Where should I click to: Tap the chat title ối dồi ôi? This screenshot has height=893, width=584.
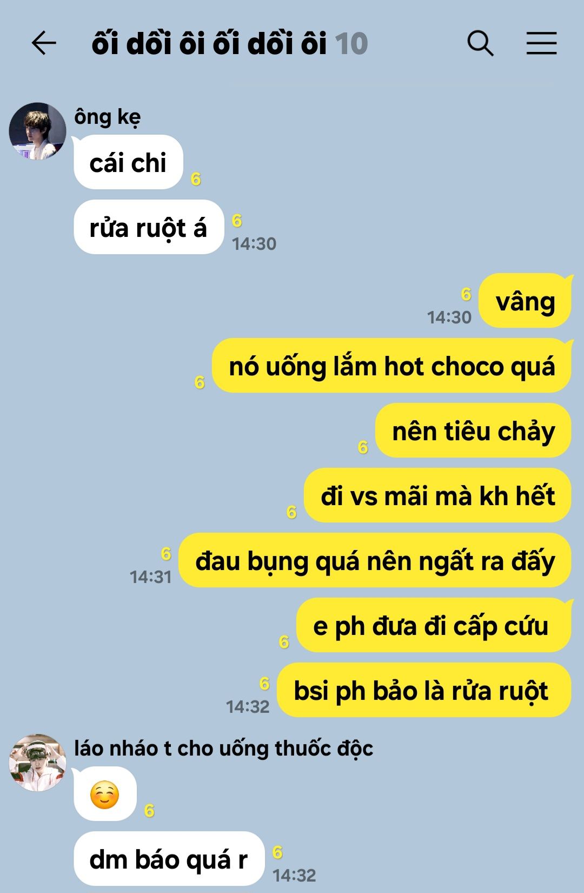tap(209, 43)
